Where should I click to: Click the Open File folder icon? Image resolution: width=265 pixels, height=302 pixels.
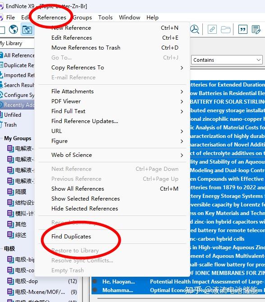pyautogui.click(x=225, y=29)
